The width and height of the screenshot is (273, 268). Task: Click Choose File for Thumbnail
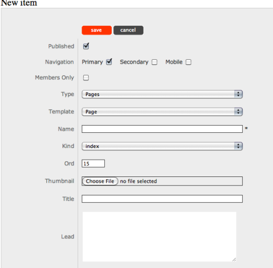coord(100,181)
